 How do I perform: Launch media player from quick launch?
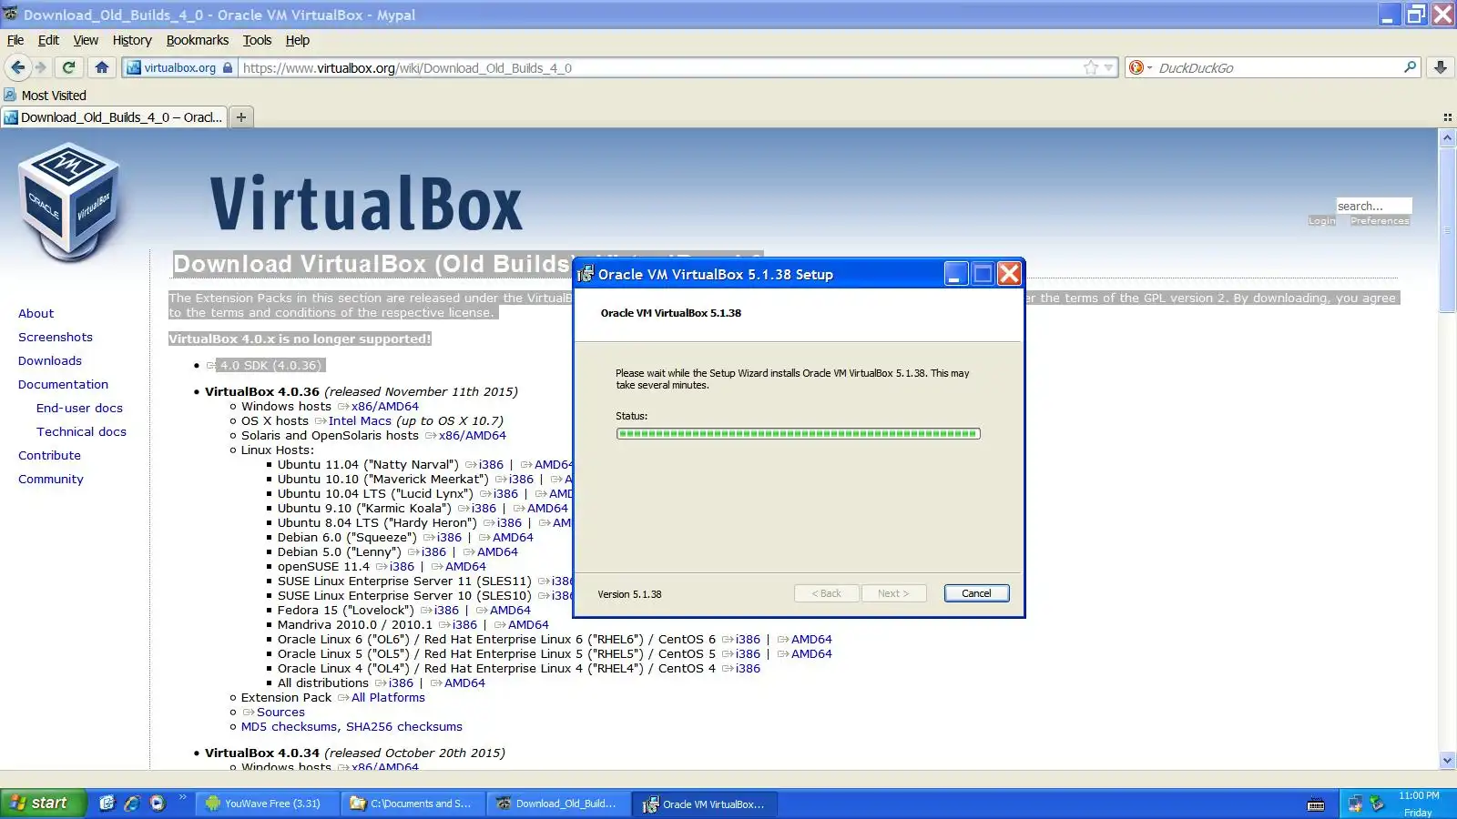point(158,803)
